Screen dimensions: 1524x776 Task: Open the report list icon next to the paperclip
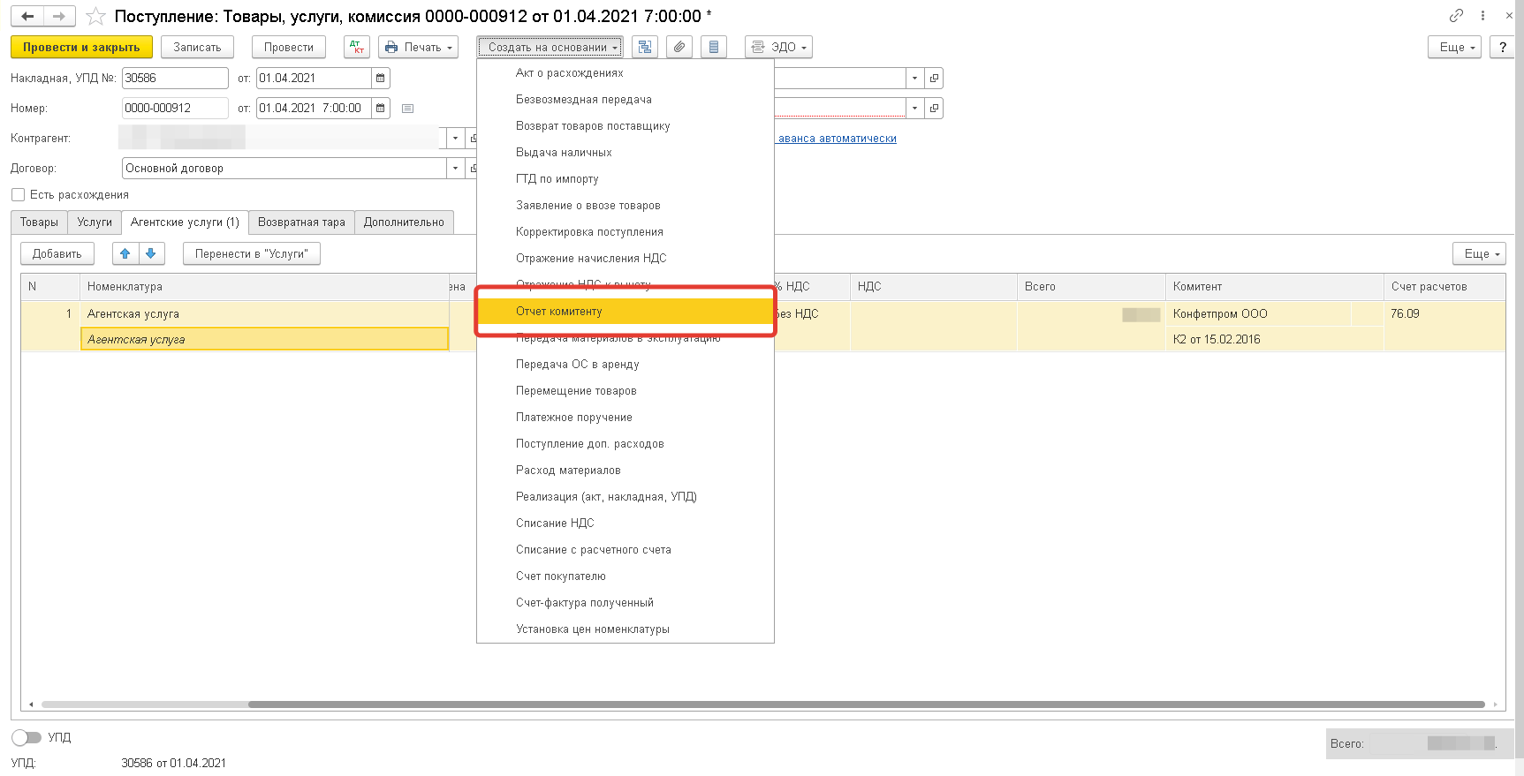(714, 47)
